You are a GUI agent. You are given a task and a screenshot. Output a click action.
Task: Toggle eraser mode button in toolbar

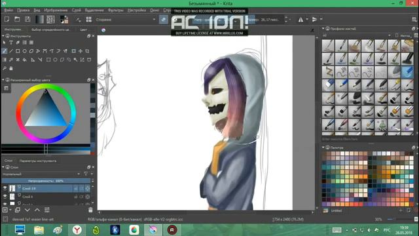pyautogui.click(x=164, y=20)
